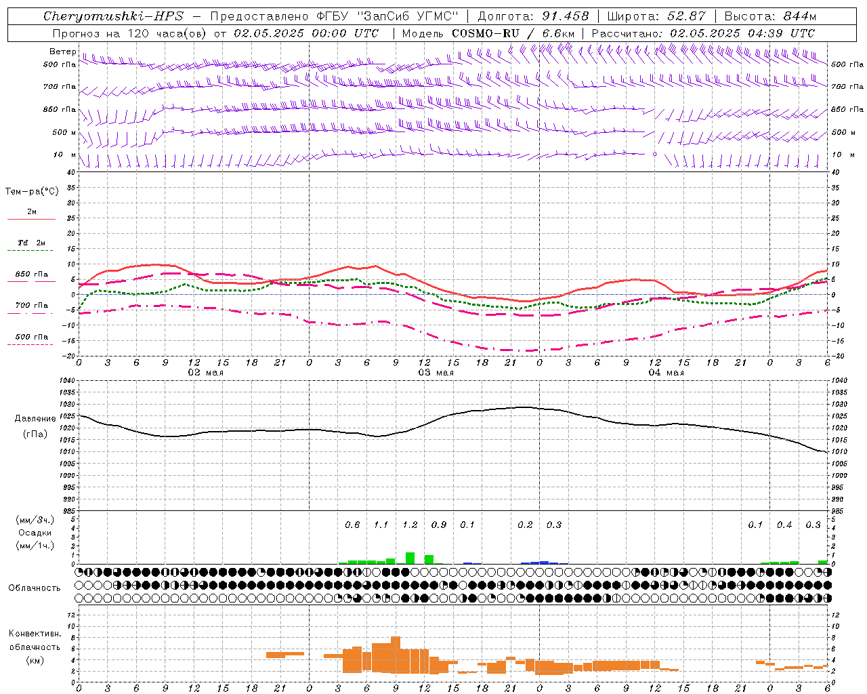Screen dimensions: 867x694
Task: Click the 'Тем-ра(°C)' temperature panel label
Action: click(x=32, y=192)
